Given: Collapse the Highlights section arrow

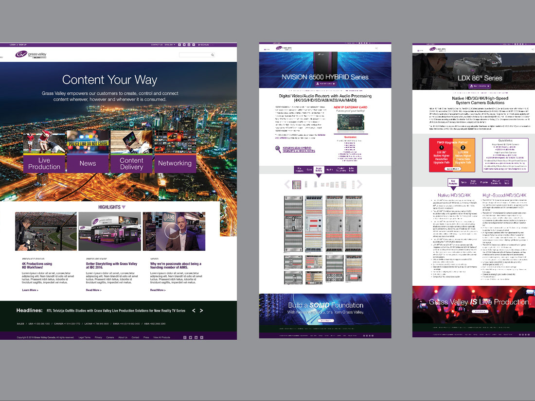Looking at the screenshot, I should point(124,207).
